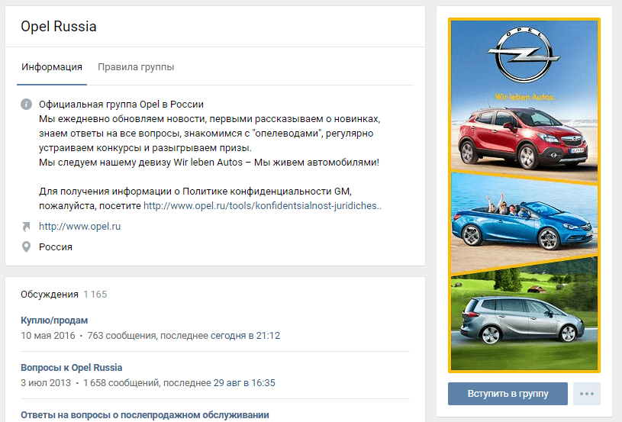Open the Куплю/продам discussion topic

54,320
